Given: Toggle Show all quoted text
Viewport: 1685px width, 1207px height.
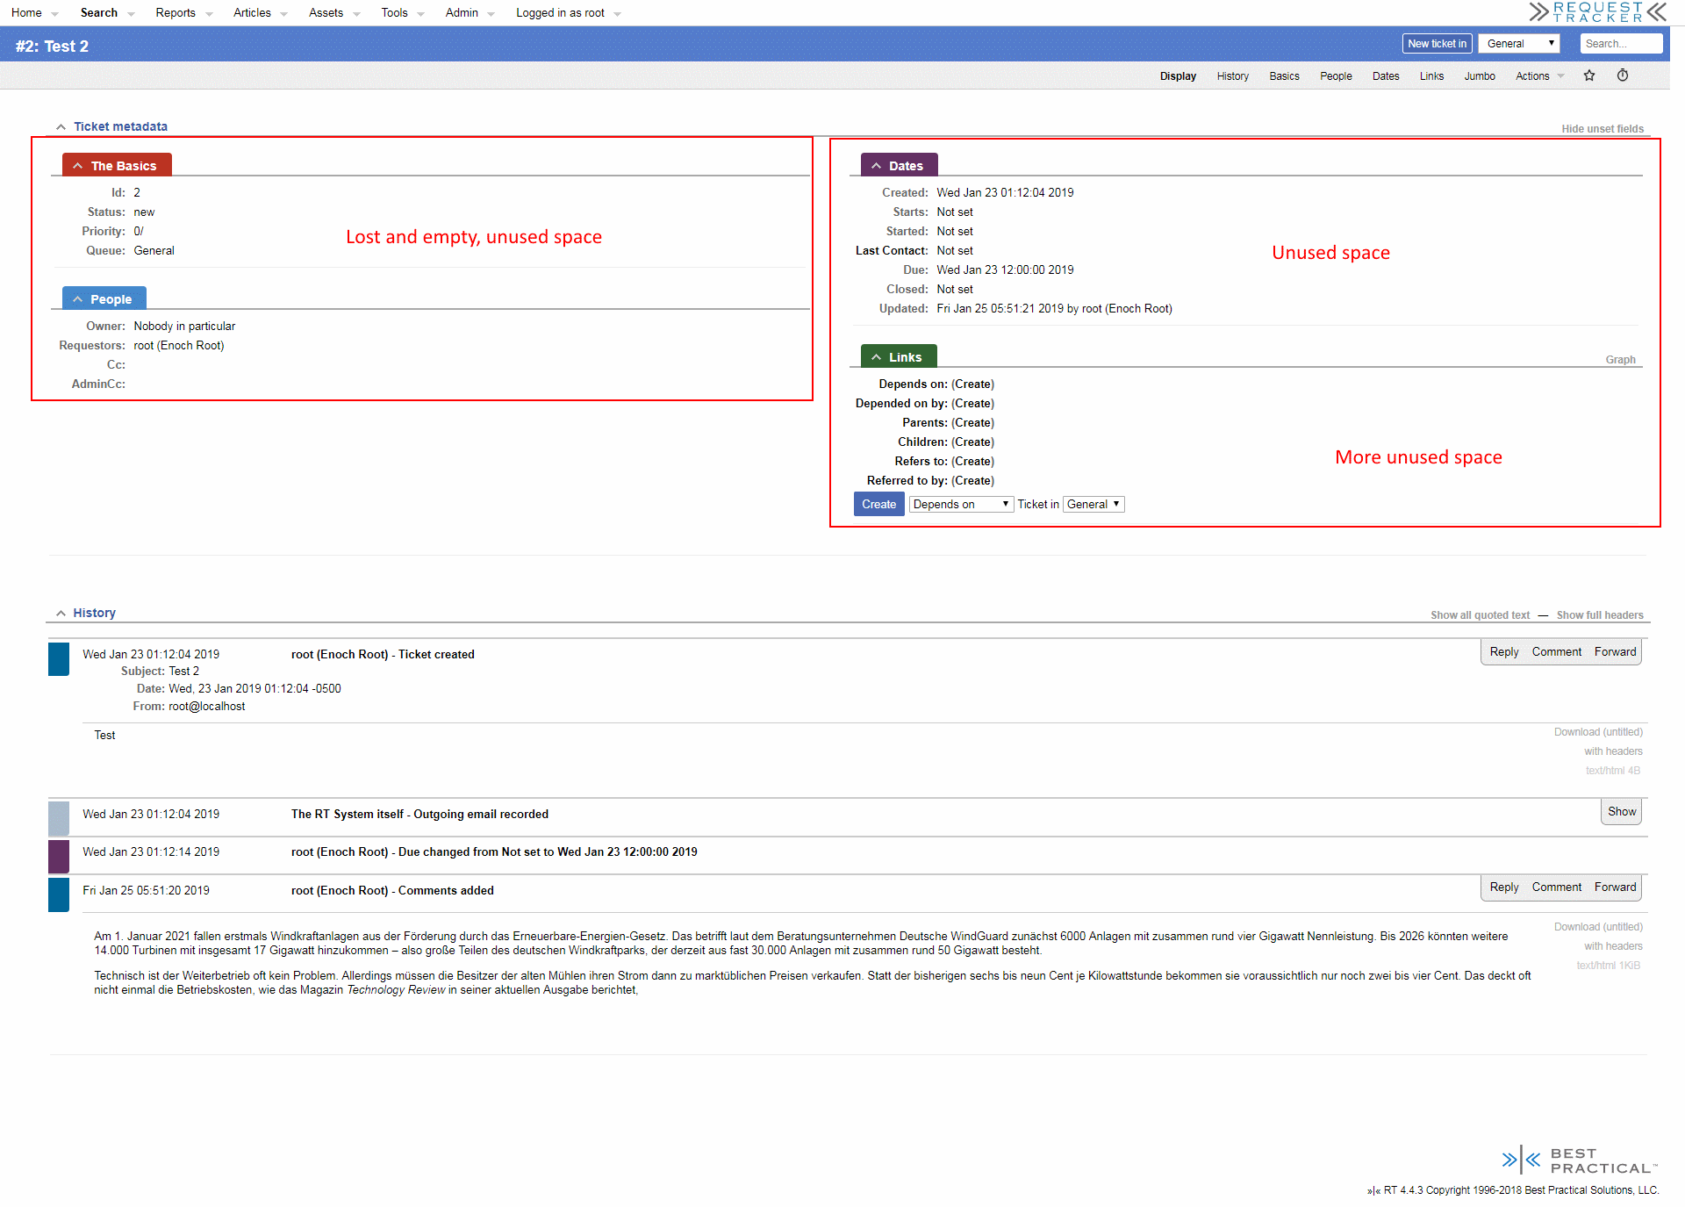Looking at the screenshot, I should pos(1480,615).
